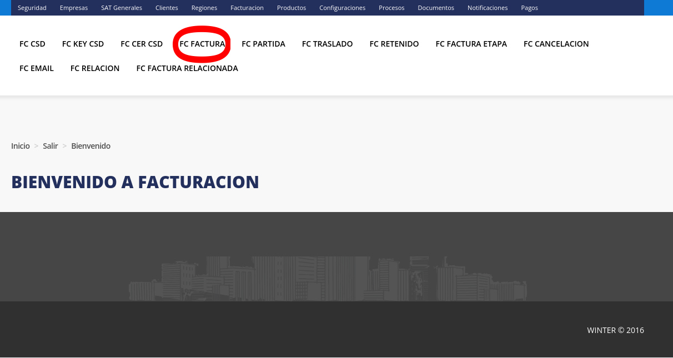Select the FC FACTURA RELACIONADA link

click(187, 68)
